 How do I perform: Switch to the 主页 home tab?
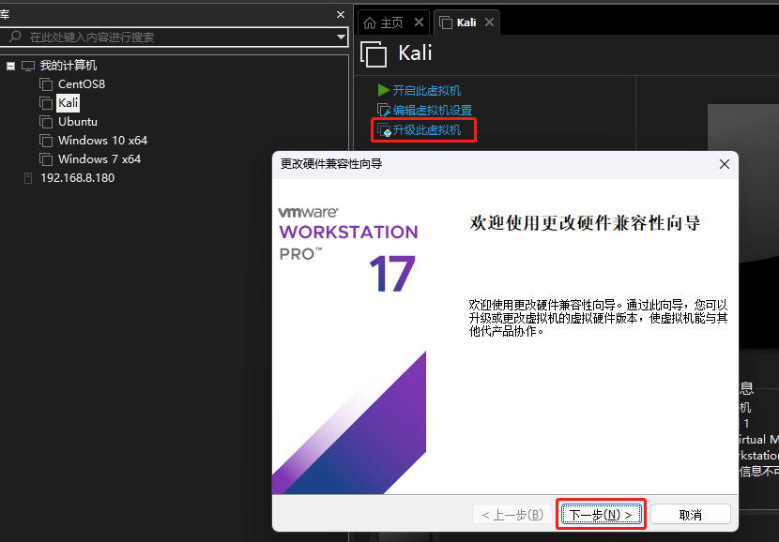click(391, 23)
